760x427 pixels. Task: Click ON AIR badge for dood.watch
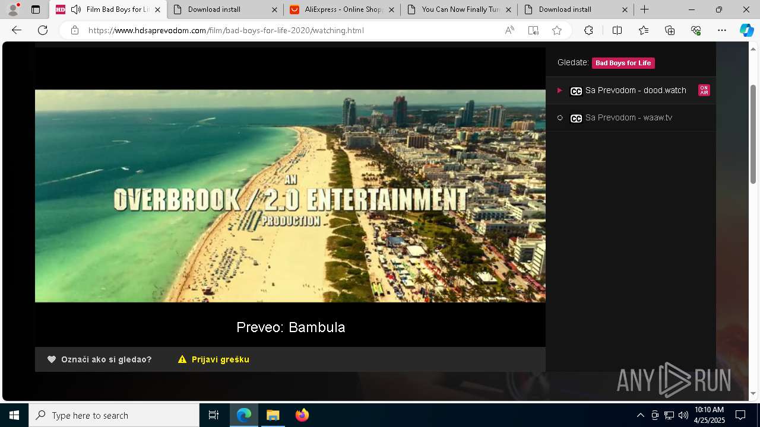tap(704, 90)
